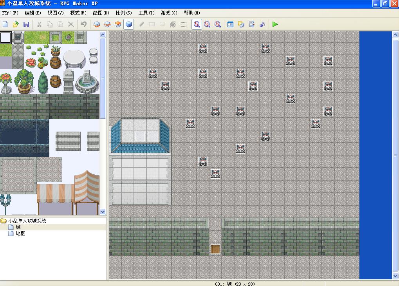Open the 绘图(D) menu
Viewport: 399px width, 286px height.
(x=101, y=13)
